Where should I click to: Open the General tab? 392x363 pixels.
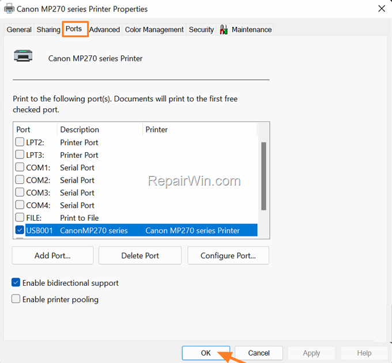pyautogui.click(x=19, y=29)
